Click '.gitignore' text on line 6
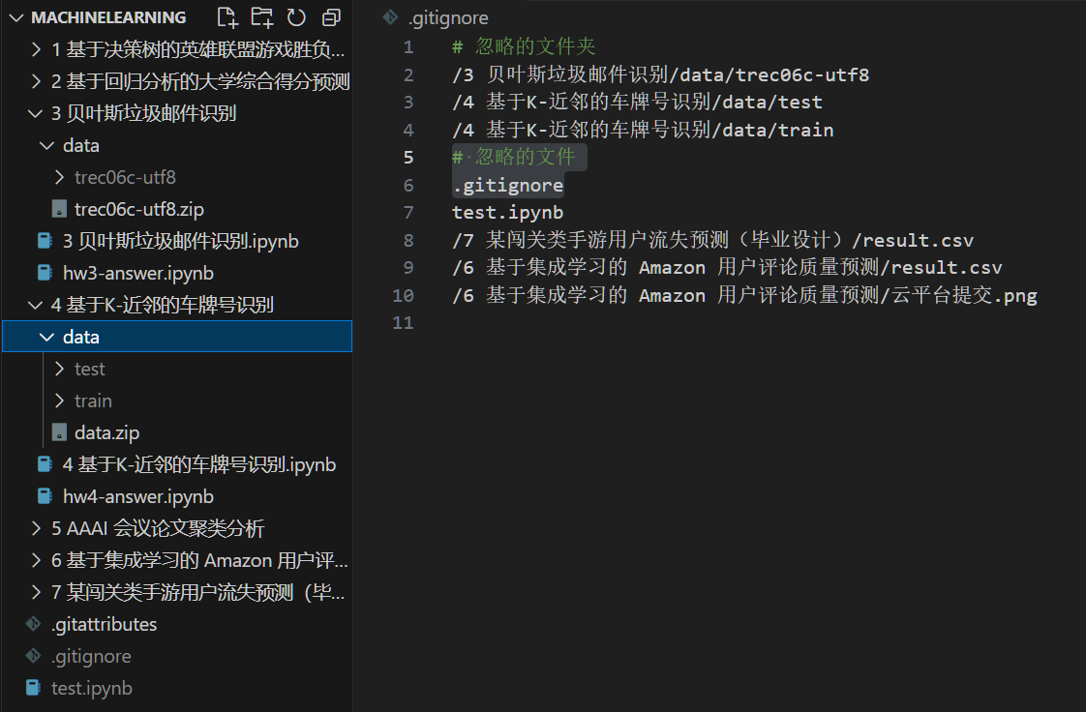The height and width of the screenshot is (712, 1086). click(508, 185)
